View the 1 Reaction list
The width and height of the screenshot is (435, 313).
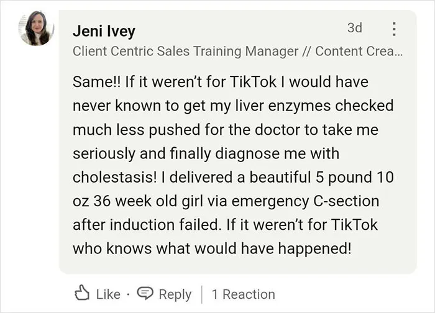[244, 294]
